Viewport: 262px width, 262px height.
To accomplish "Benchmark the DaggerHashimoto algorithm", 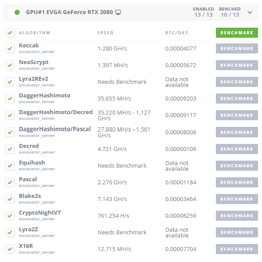I will point(237,99).
